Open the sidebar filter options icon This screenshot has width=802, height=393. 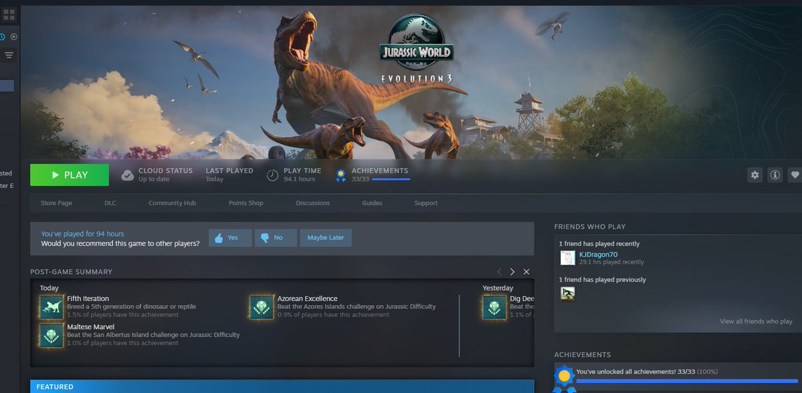coord(9,55)
